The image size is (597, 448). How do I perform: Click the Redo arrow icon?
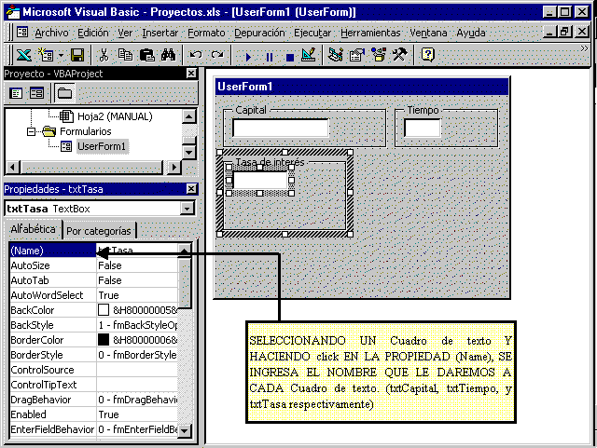coord(217,56)
